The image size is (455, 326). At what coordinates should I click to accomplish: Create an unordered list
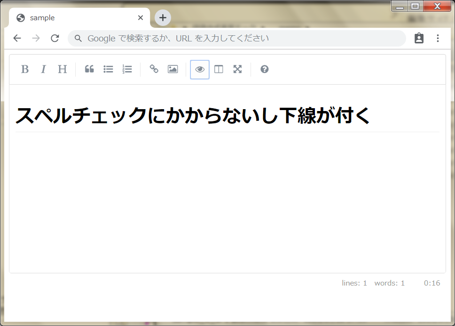[x=108, y=69]
